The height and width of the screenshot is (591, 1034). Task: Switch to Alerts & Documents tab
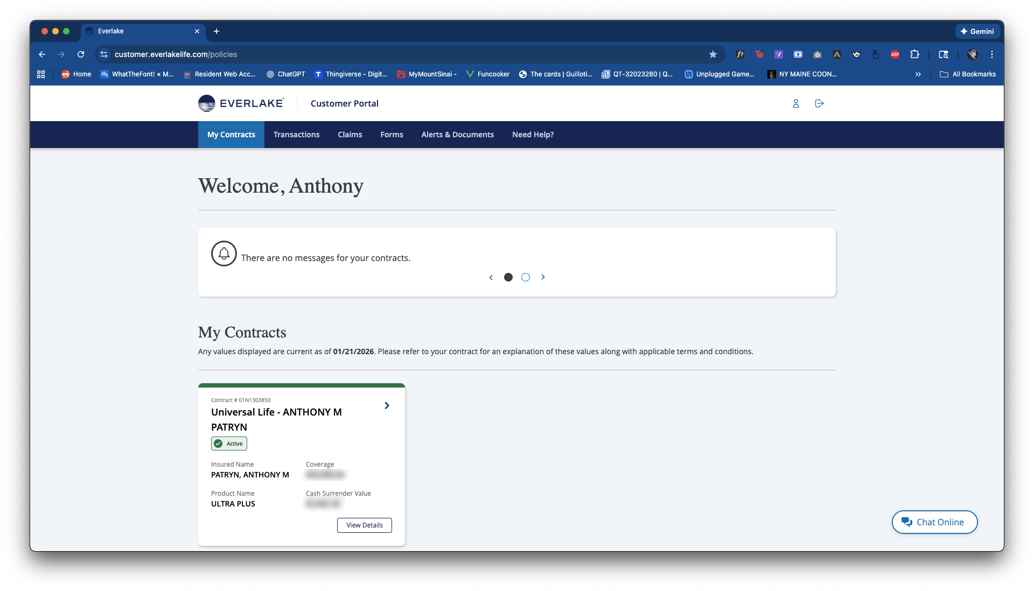(x=457, y=135)
